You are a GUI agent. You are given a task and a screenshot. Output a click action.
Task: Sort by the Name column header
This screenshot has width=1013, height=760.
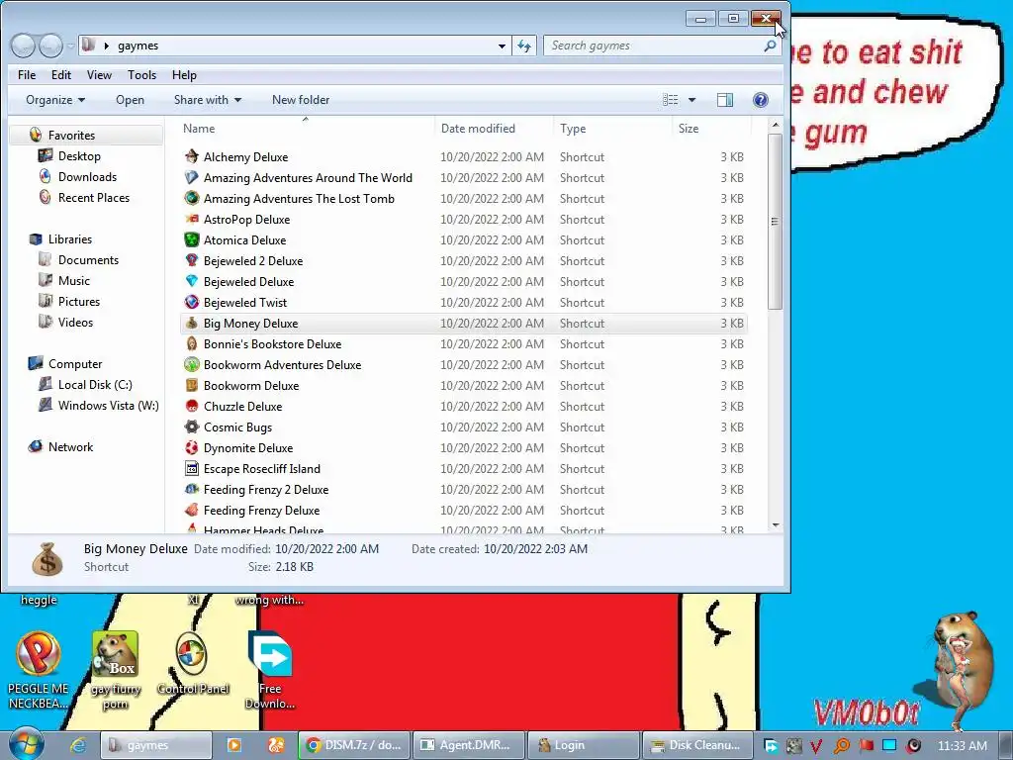coord(306,128)
